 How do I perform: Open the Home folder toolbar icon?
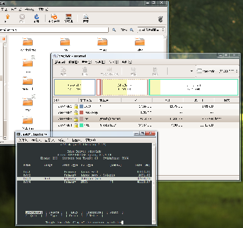(54, 17)
